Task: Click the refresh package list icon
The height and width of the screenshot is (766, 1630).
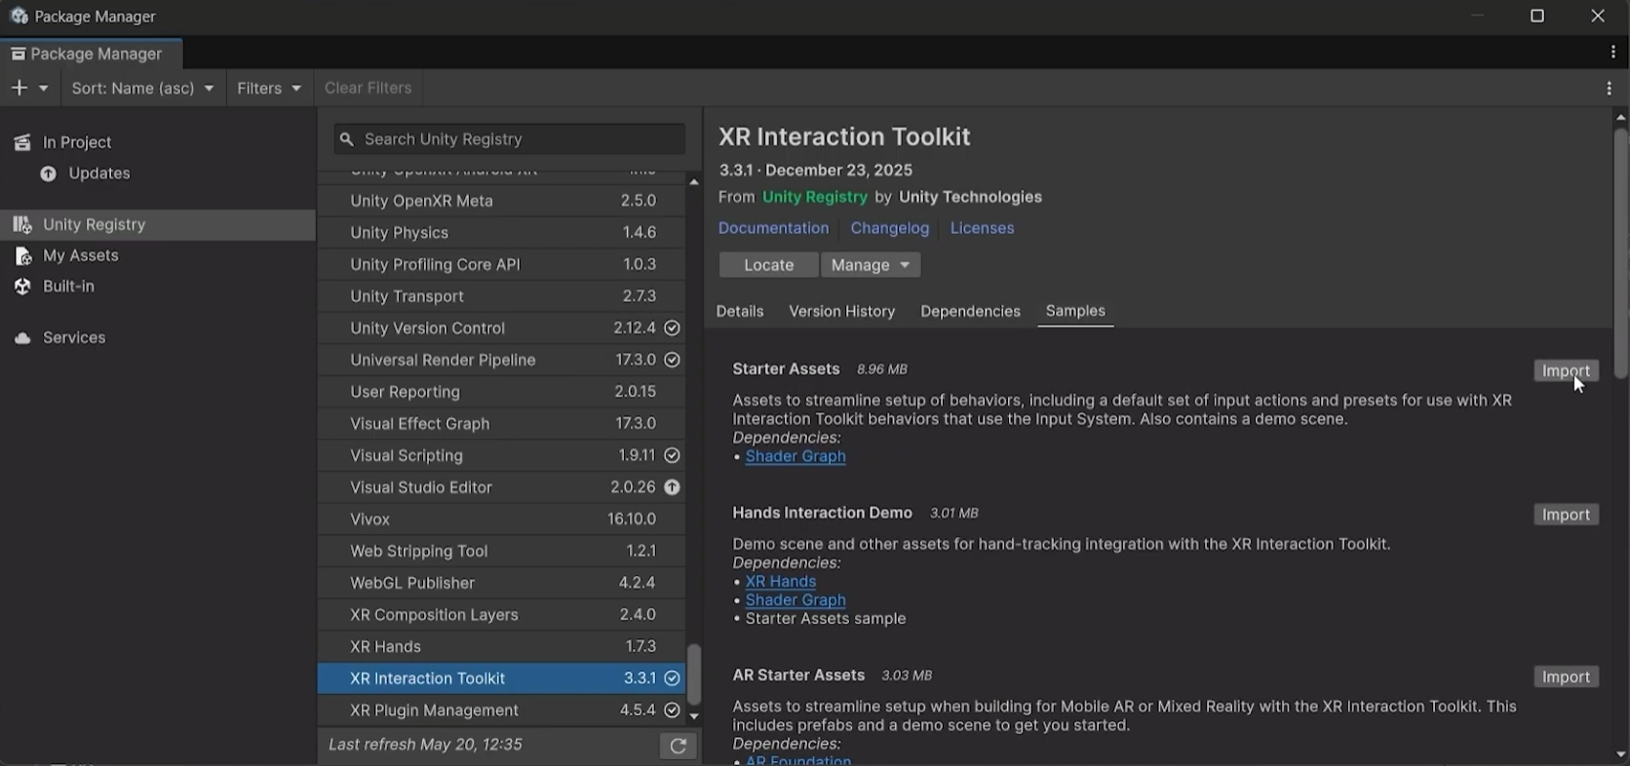Action: point(678,747)
